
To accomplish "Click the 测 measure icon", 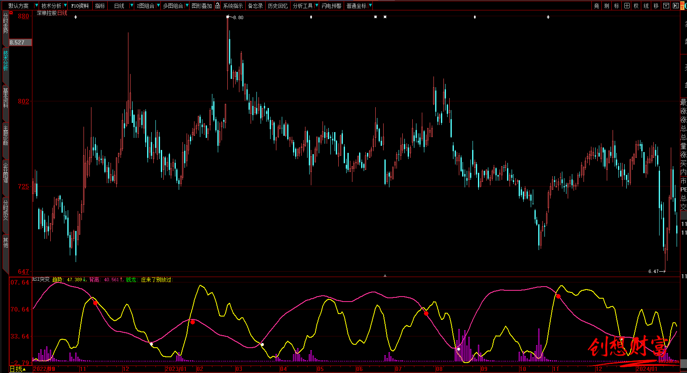I will (607, 6).
